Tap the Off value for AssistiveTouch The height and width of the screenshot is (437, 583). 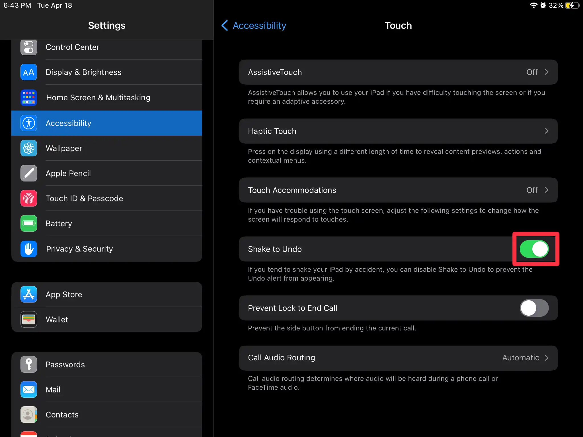[x=532, y=72]
